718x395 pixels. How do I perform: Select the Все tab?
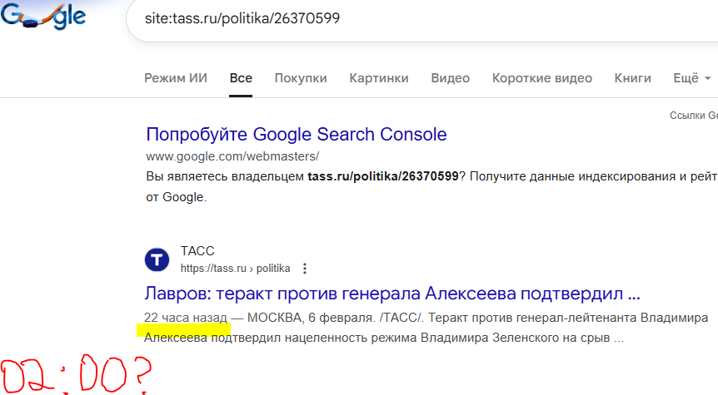[x=241, y=78]
